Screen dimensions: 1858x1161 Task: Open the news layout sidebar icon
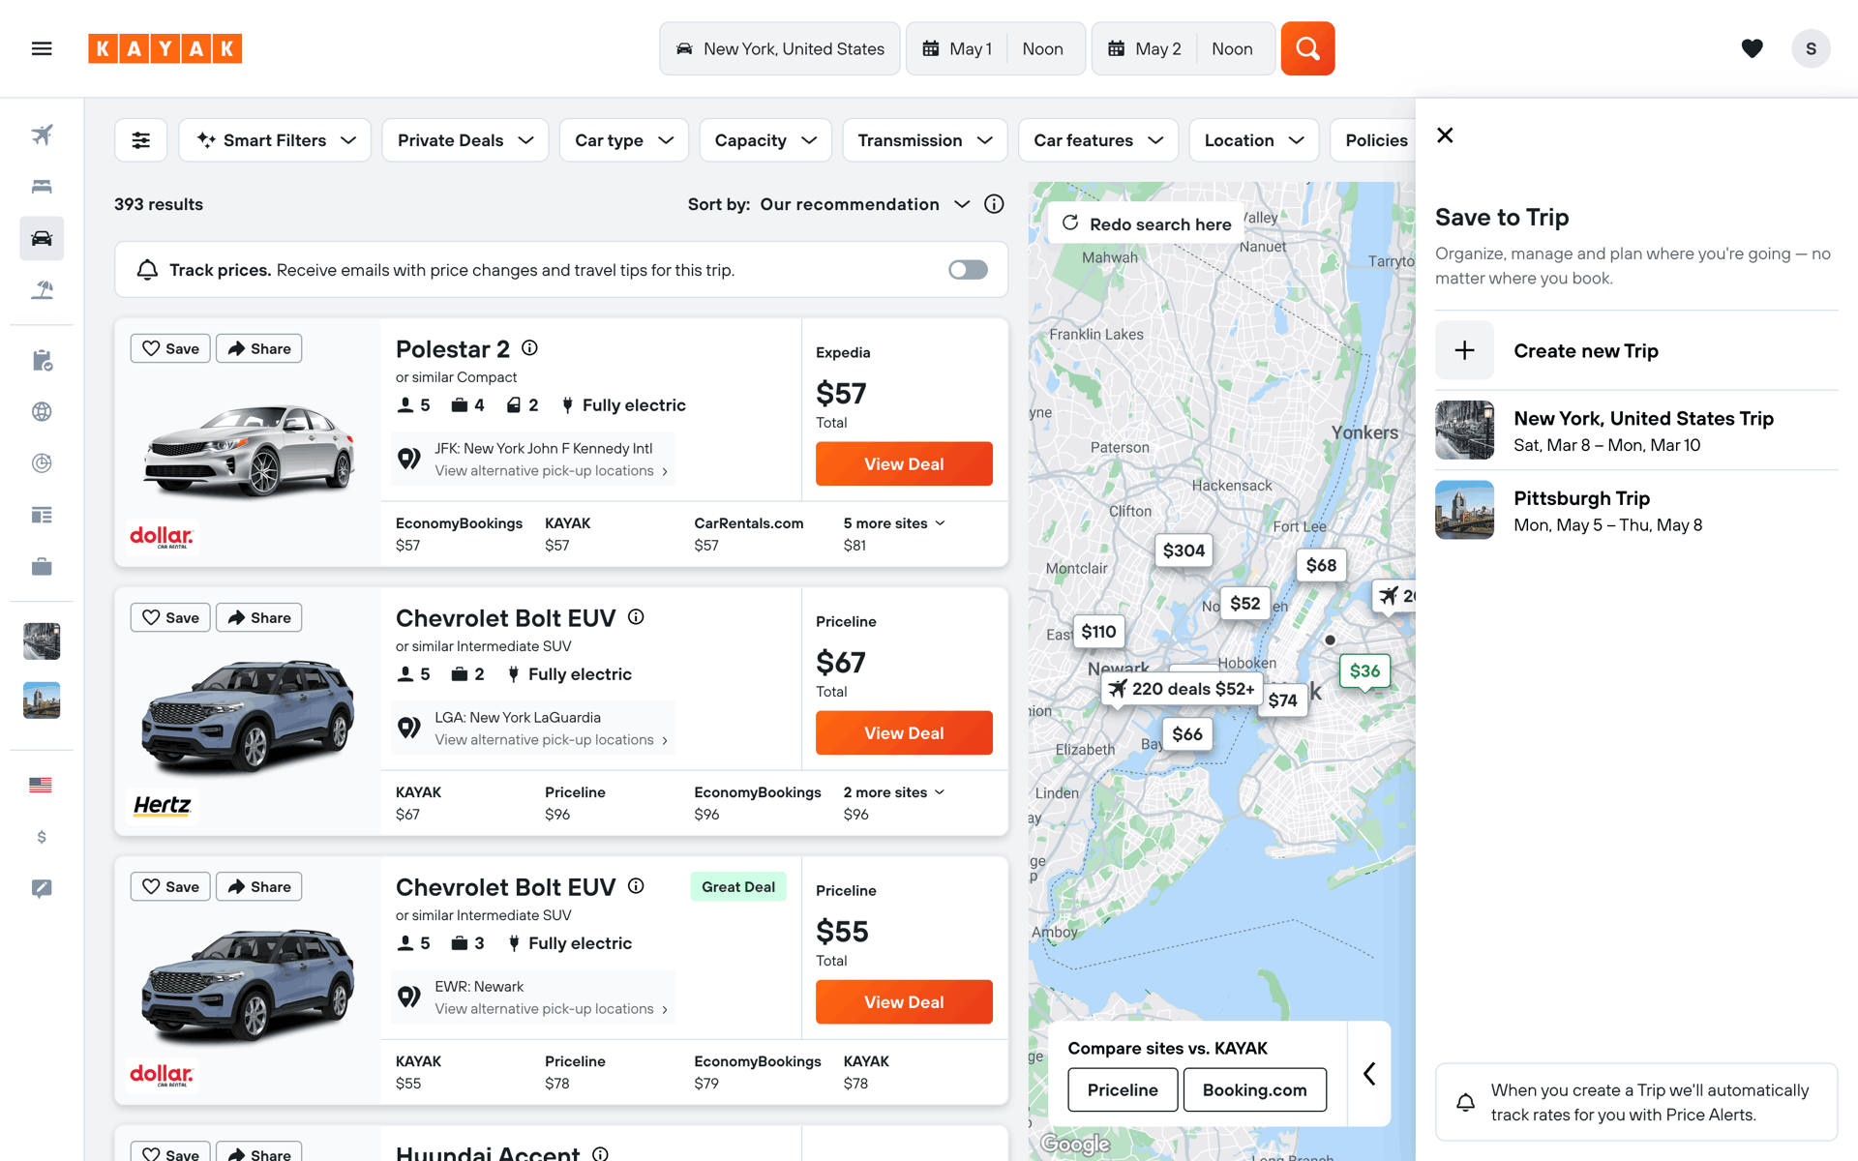point(42,515)
